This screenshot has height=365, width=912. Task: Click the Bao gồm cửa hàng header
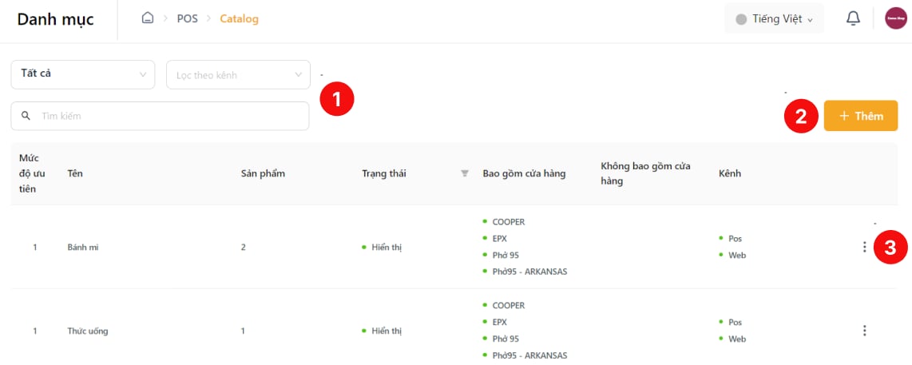[x=524, y=173]
